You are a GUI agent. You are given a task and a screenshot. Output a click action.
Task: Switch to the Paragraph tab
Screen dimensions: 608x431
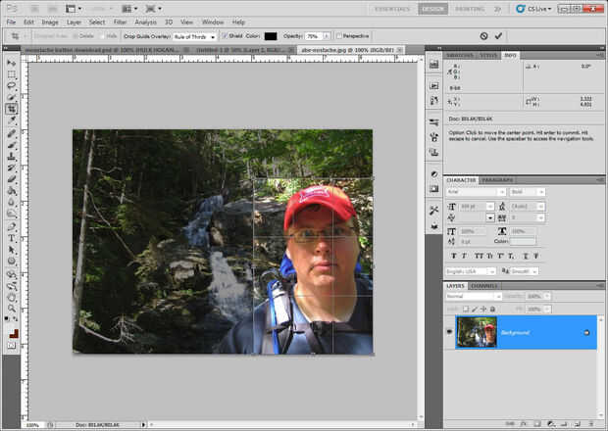click(x=498, y=180)
